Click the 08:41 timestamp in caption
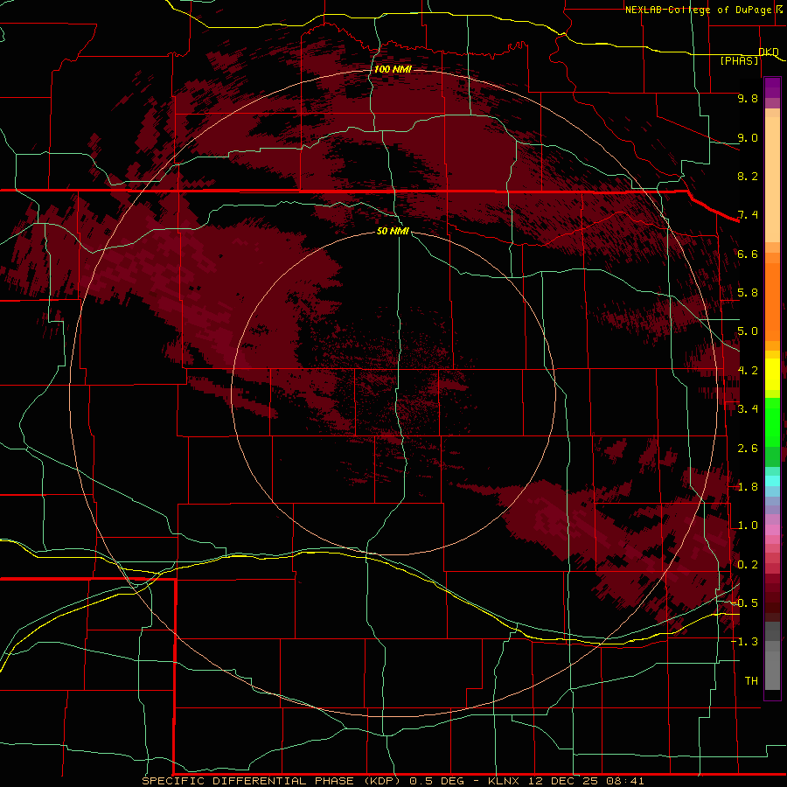The image size is (787, 787). 625,781
